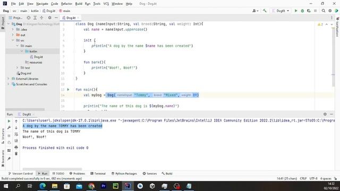
Task: Click run gutter arrow beside fun main
Action: (x=68, y=90)
